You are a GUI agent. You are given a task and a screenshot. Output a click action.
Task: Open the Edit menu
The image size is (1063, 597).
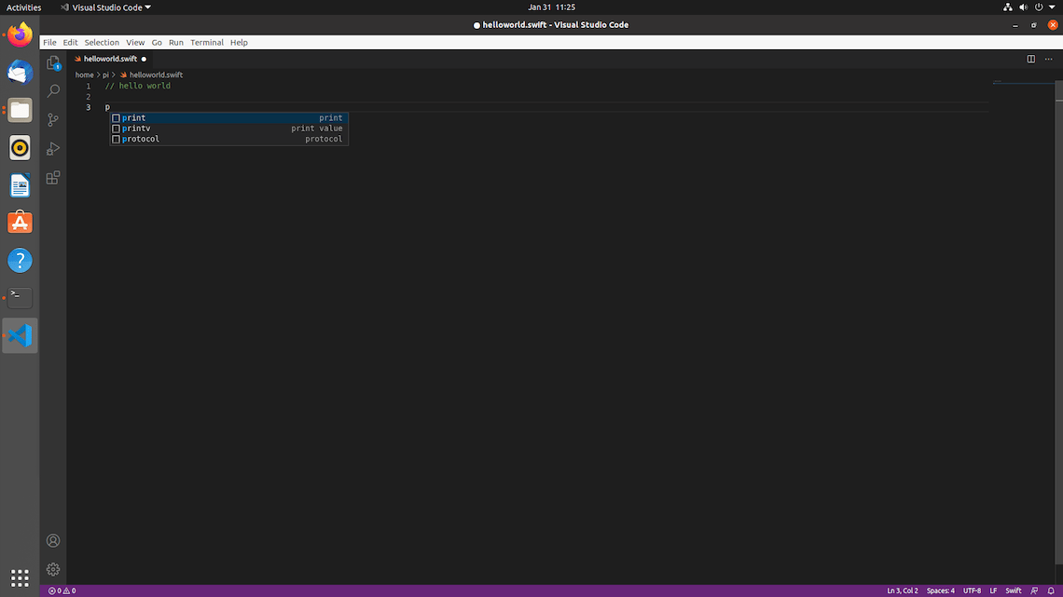(x=70, y=42)
